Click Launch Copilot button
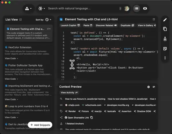Viewport: 172px width, 134px height. tap(70, 25)
